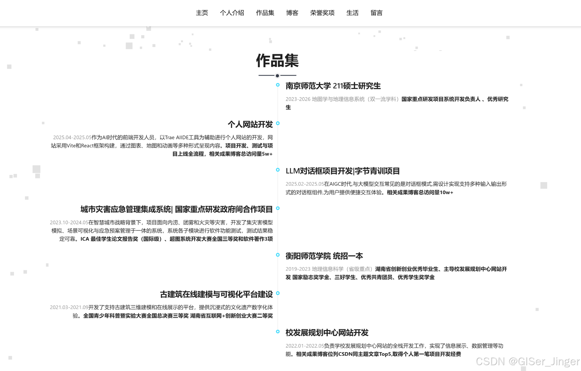
Task: Click heading 古建筑在线建模与可视化平台建设
Action: [216, 294]
